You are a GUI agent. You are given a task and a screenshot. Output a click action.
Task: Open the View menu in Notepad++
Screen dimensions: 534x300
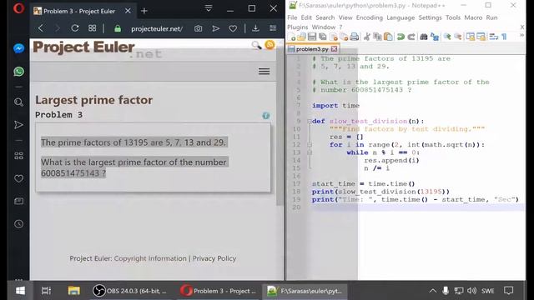[345, 17]
